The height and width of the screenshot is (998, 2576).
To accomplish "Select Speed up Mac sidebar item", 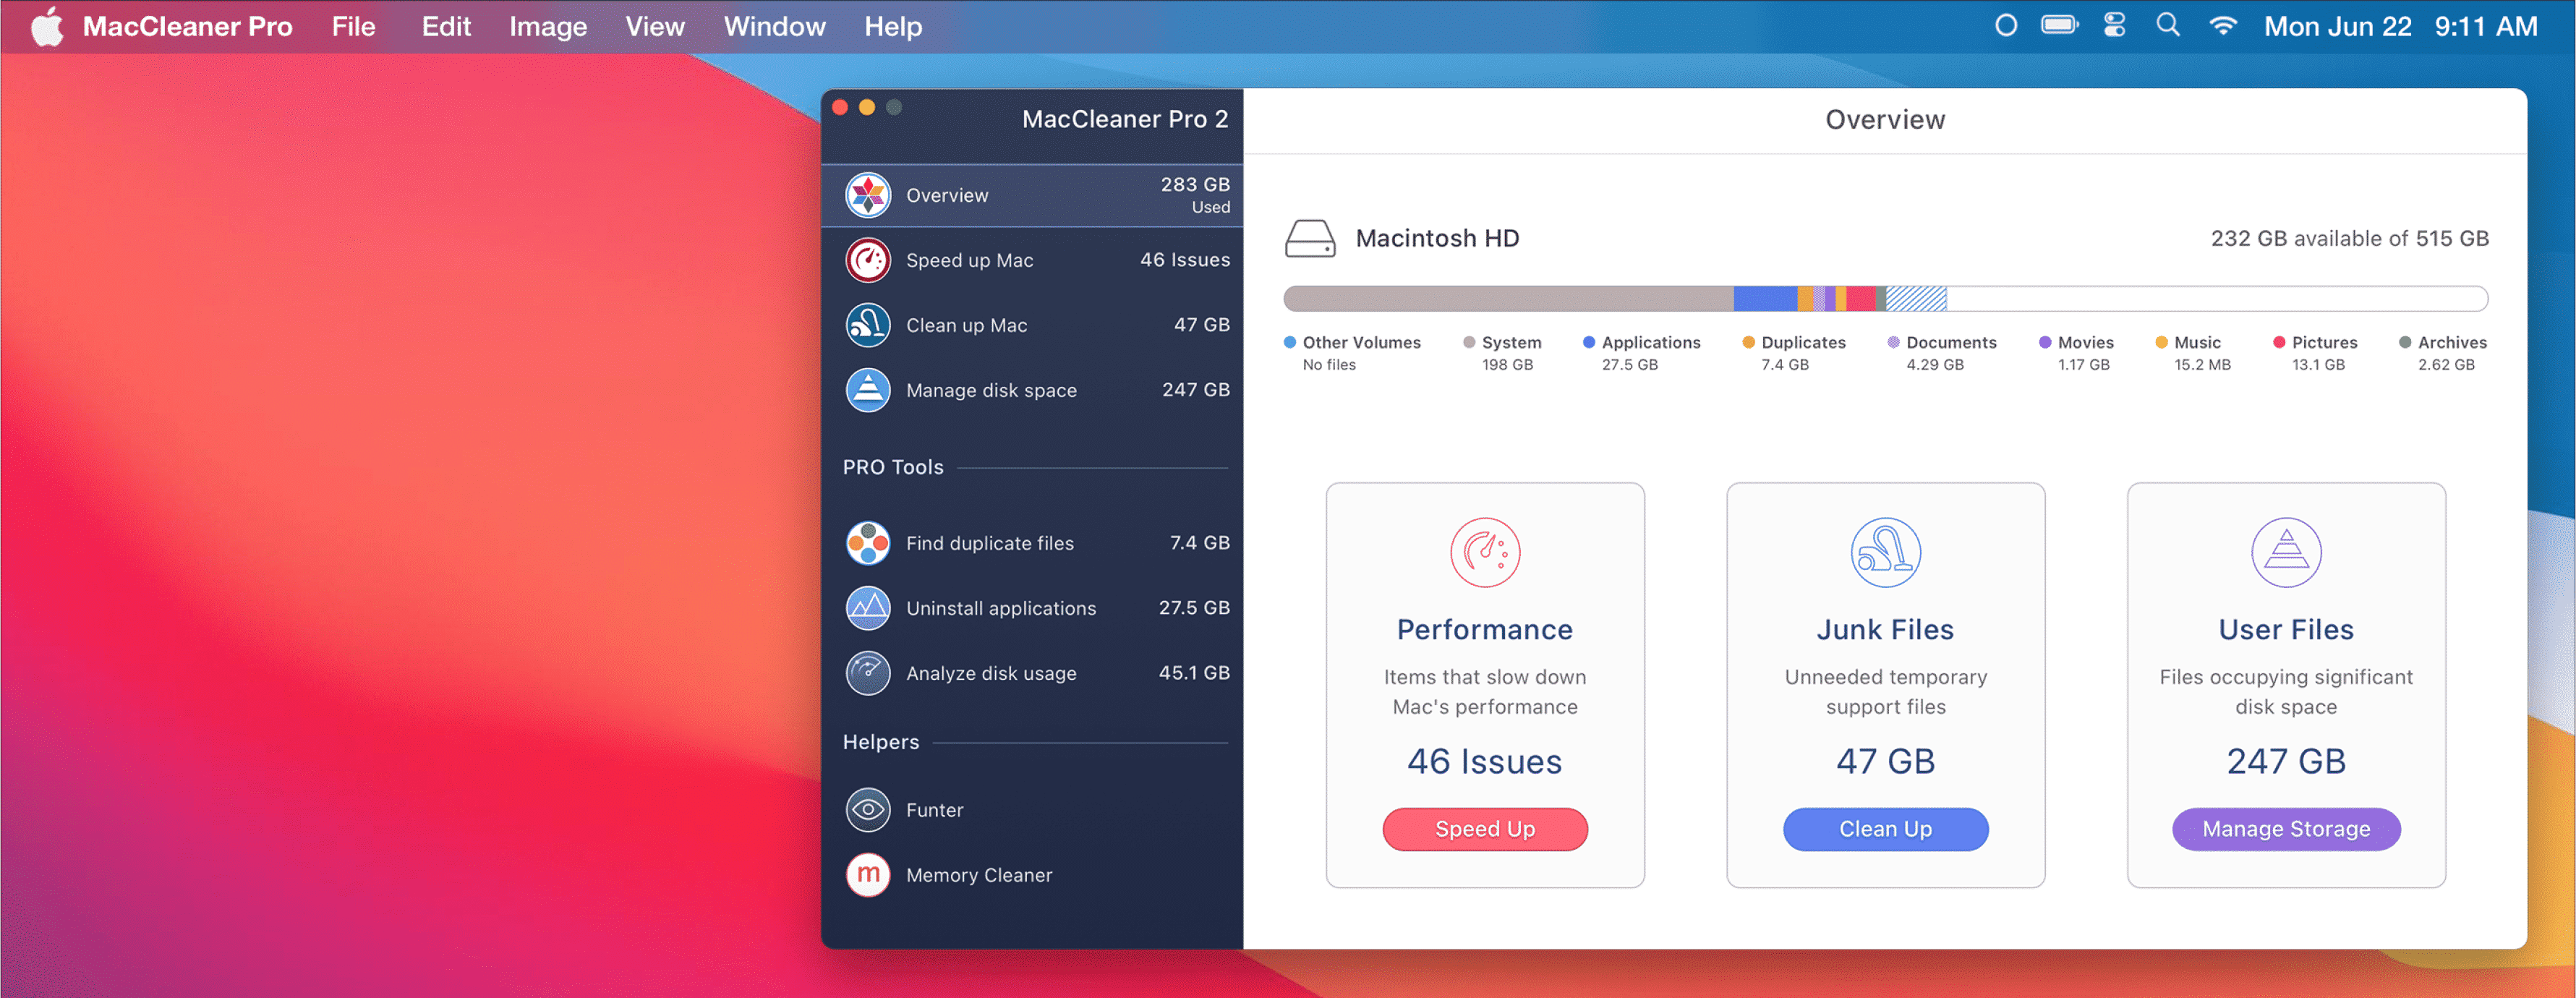I will click(1032, 260).
